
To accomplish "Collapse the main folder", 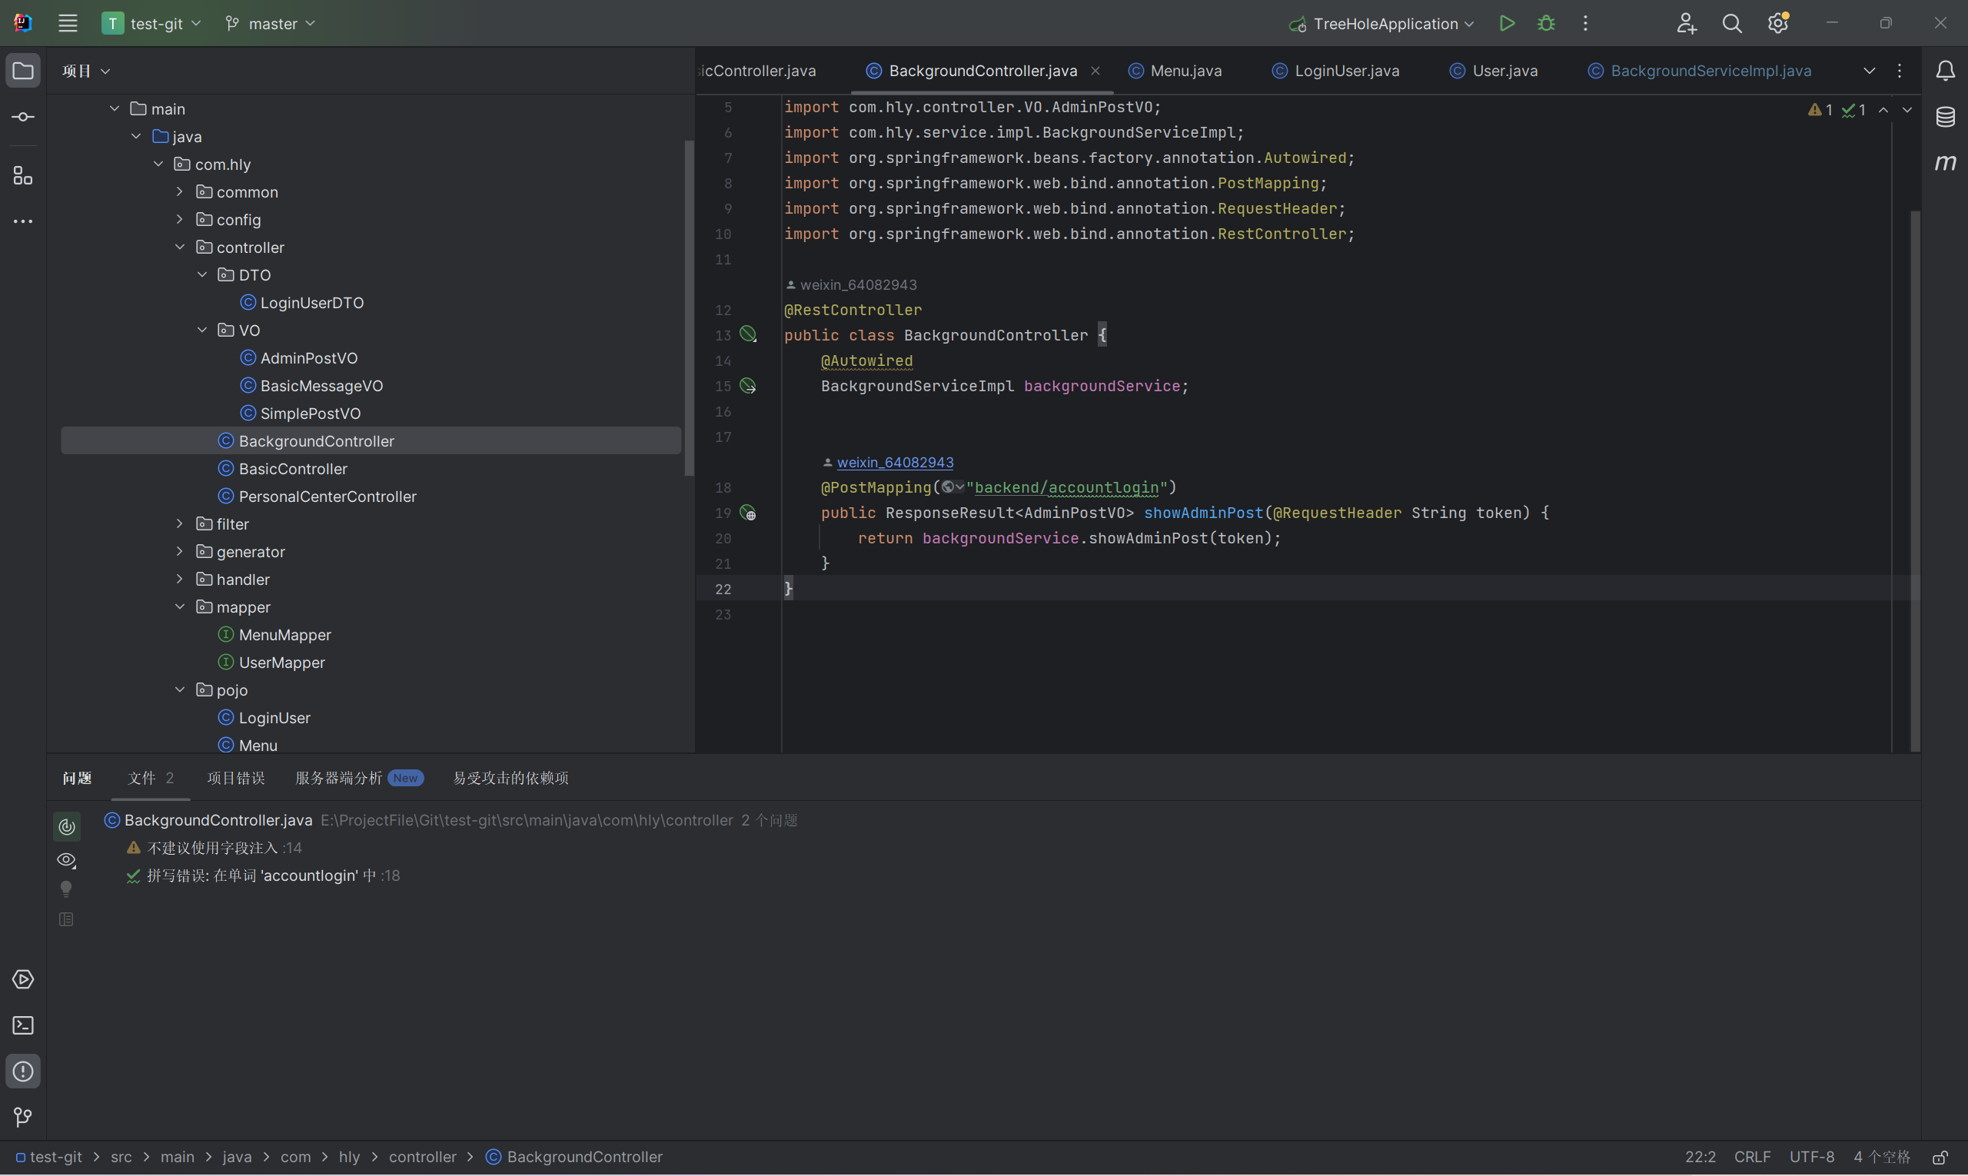I will pos(115,108).
